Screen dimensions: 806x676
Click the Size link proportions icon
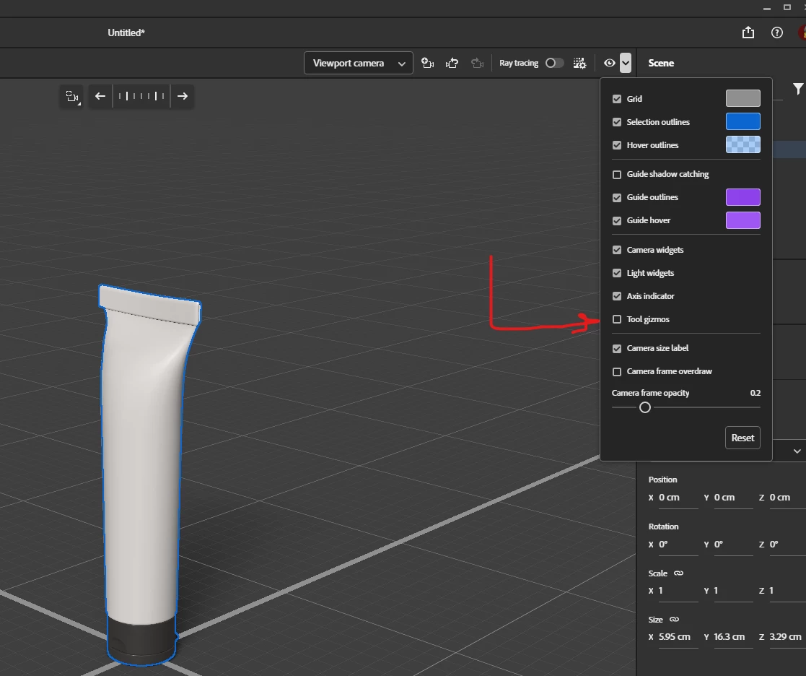tap(675, 620)
